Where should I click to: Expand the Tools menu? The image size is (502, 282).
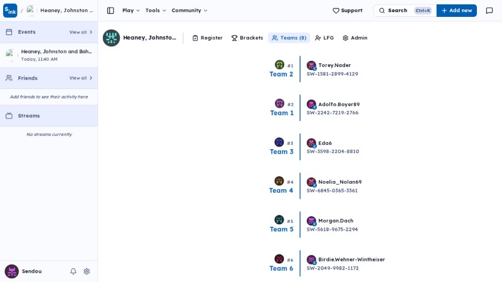tap(156, 11)
